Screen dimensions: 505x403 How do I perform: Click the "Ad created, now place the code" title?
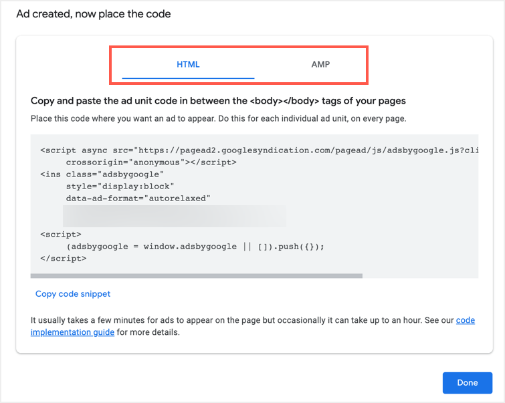(94, 13)
